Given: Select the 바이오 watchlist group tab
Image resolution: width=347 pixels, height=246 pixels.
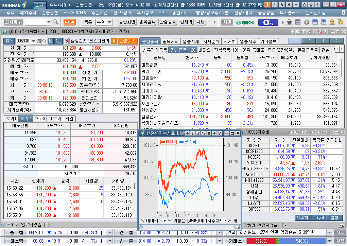Looking at the screenshot, I should click(x=204, y=50).
